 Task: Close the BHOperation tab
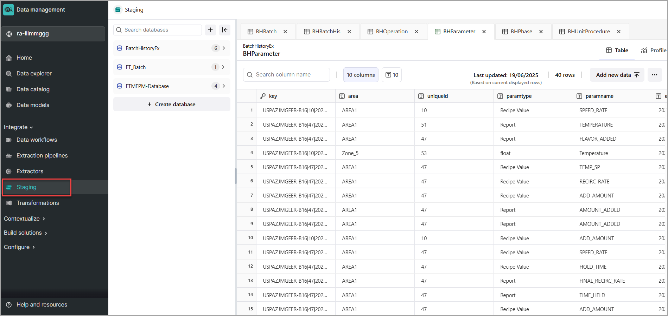point(416,32)
